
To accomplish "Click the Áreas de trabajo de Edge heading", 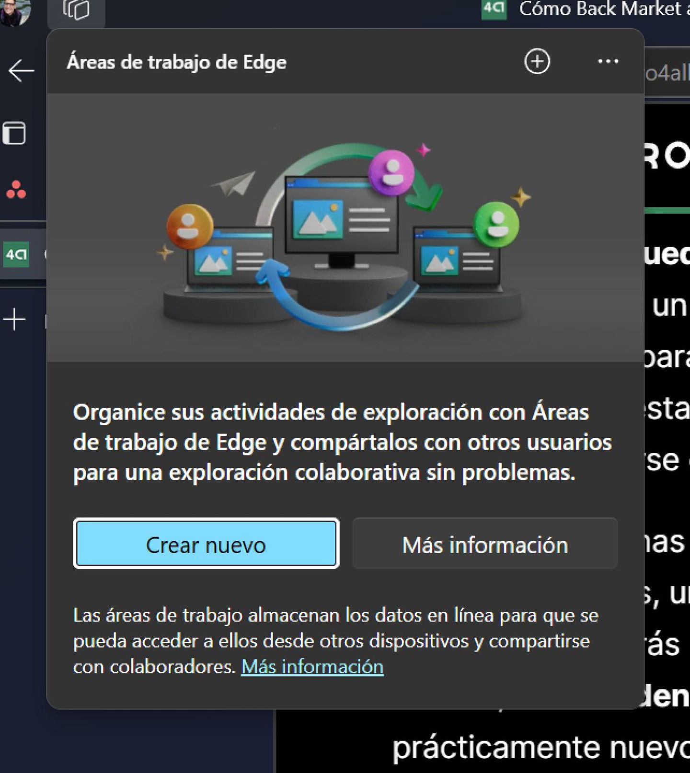I will (176, 62).
